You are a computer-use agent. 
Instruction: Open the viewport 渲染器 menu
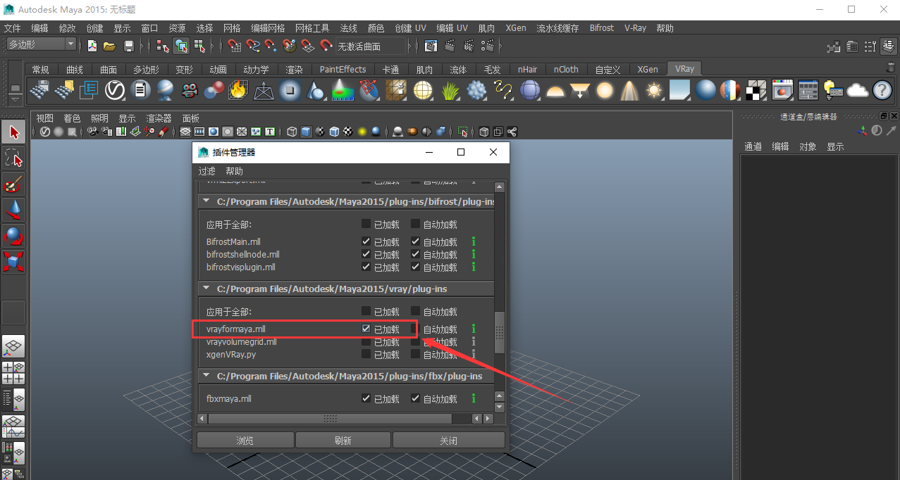click(159, 118)
